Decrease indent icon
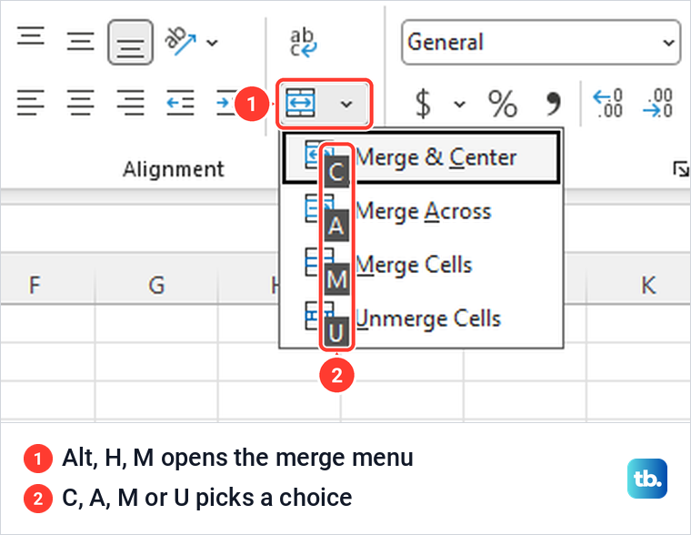 [x=180, y=103]
